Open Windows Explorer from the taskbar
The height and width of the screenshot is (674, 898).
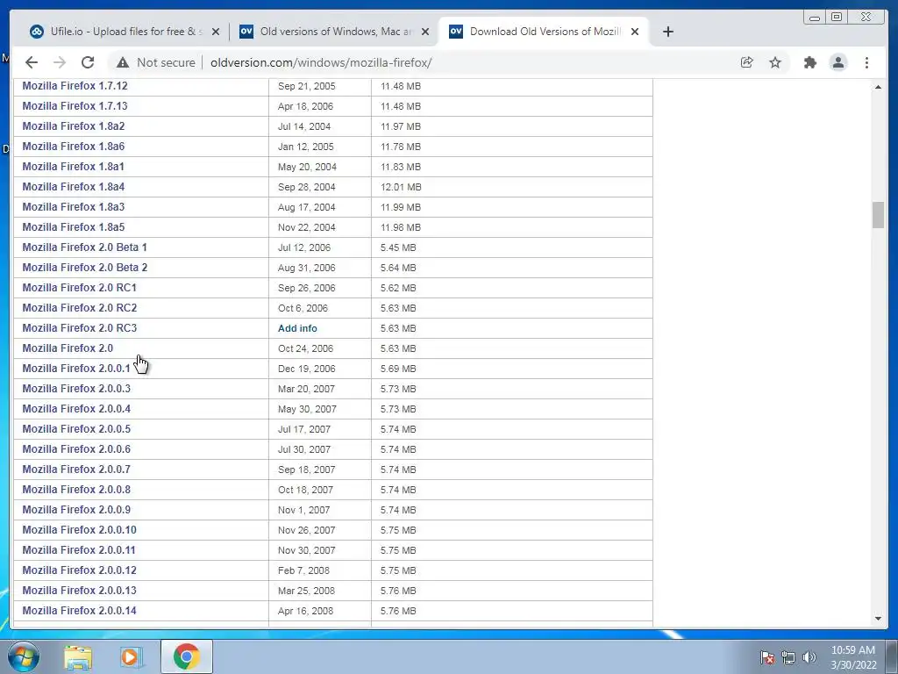click(x=78, y=657)
